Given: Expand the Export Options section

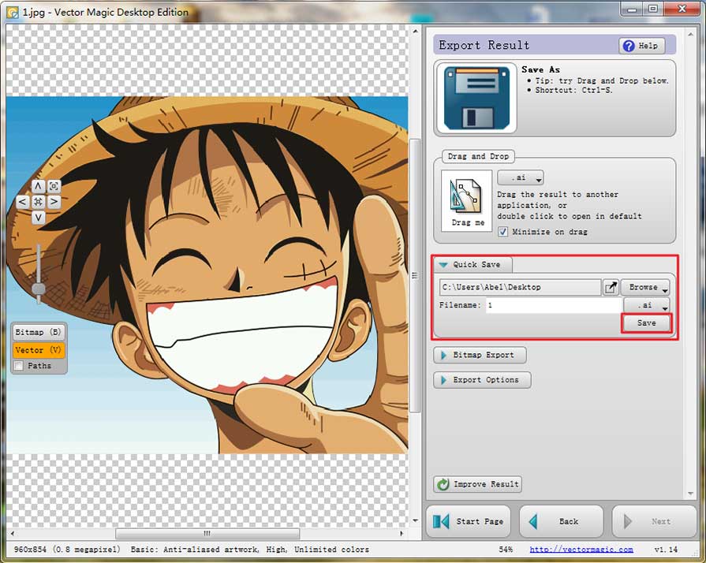Looking at the screenshot, I should 482,380.
